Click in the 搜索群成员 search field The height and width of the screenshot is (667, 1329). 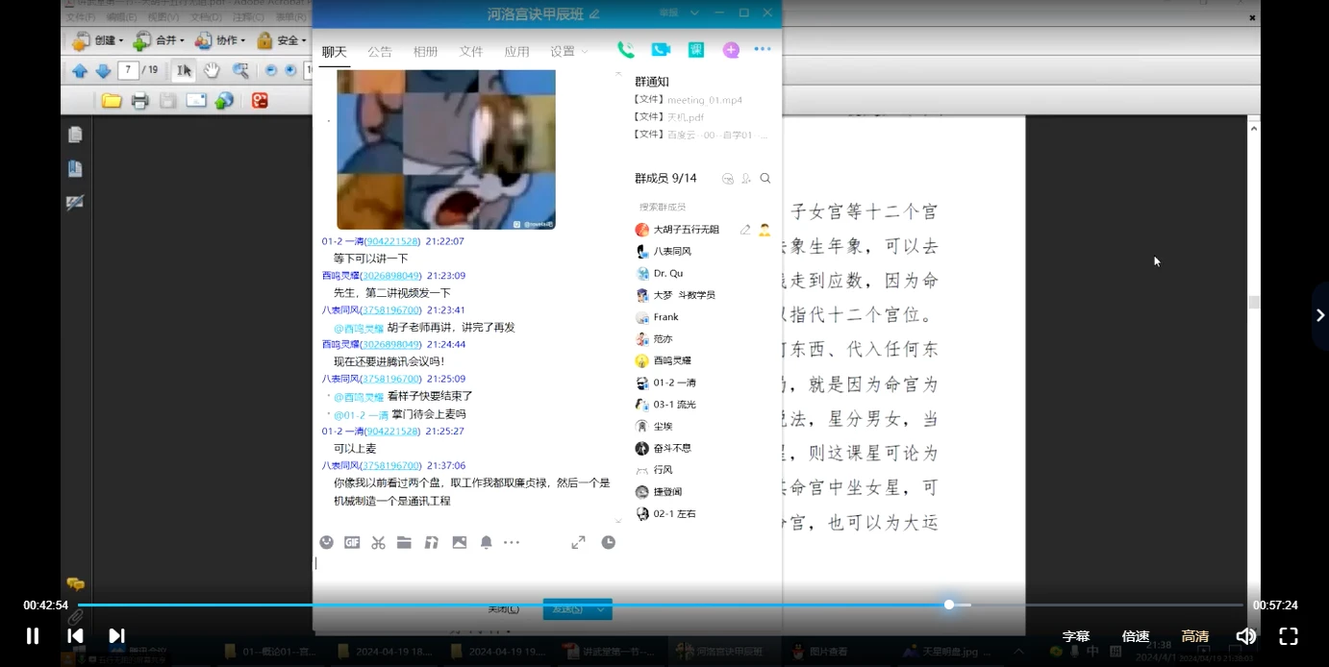pos(704,207)
